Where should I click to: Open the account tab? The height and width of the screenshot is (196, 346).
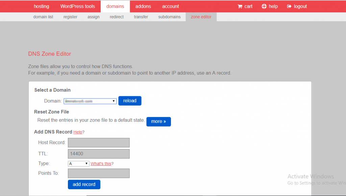[x=170, y=6]
